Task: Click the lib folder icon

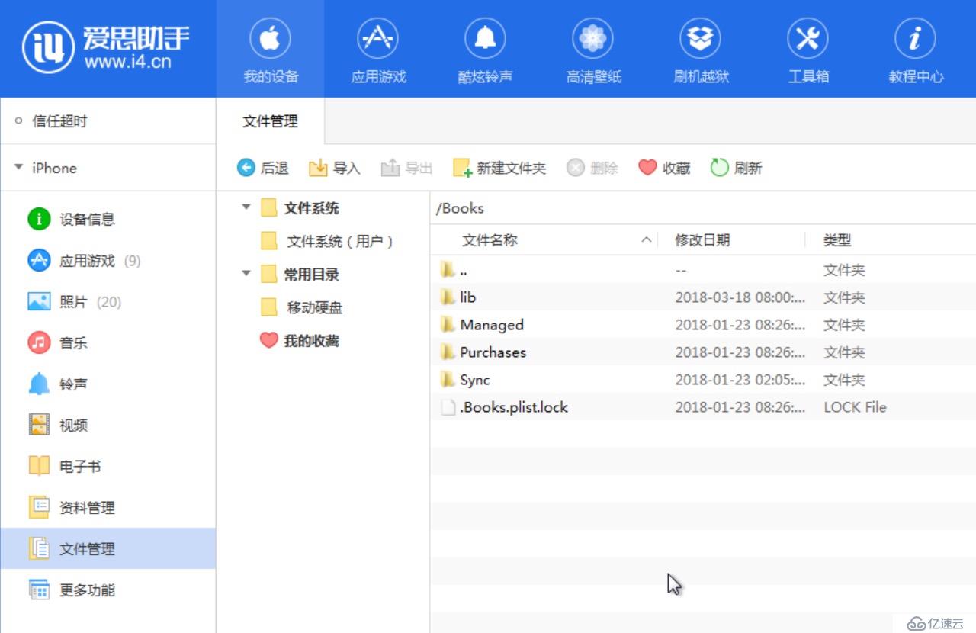Action: point(448,297)
